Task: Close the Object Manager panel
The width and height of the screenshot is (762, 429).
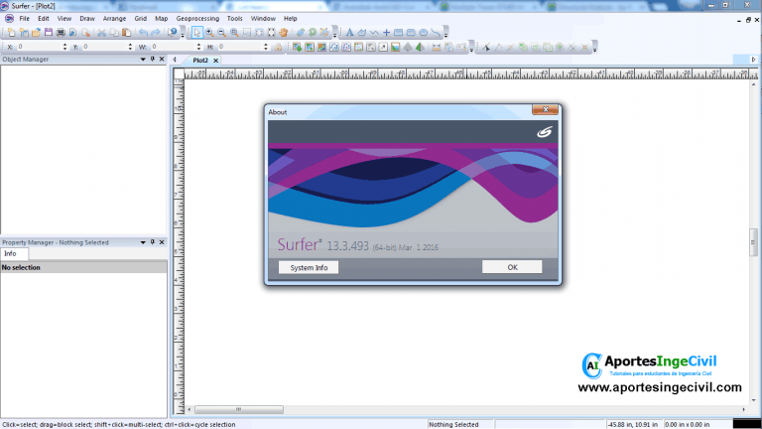Action: (x=162, y=59)
